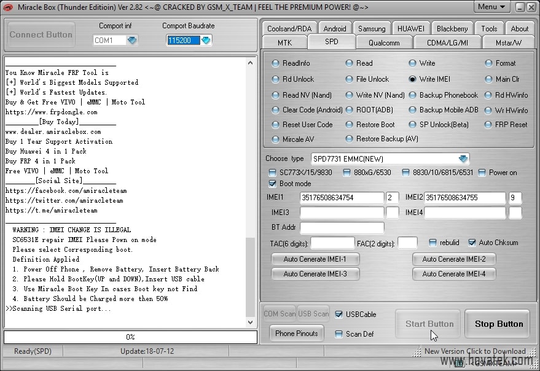Open the Menu dropdown in title bar

491,7
